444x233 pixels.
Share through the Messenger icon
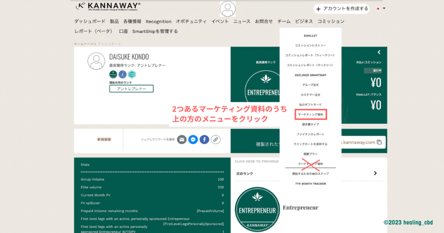(x=193, y=139)
